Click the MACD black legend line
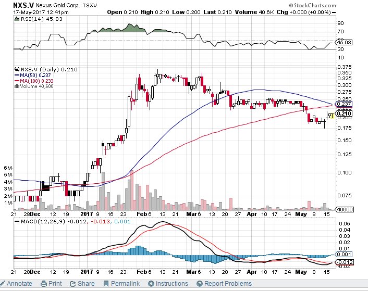Screen dimensions: 368x291 [x=17, y=221]
